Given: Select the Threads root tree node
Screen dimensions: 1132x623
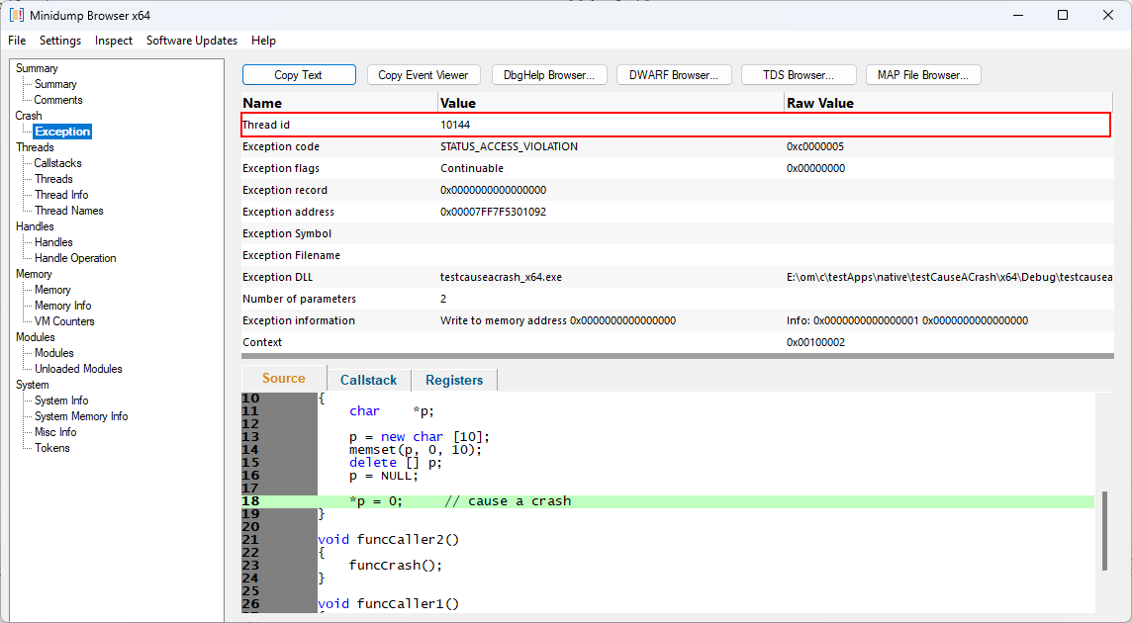Looking at the screenshot, I should coord(35,147).
